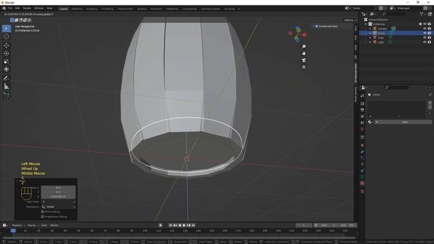Enable Mirror Editing checkbox
434x244 pixels.
click(x=43, y=211)
